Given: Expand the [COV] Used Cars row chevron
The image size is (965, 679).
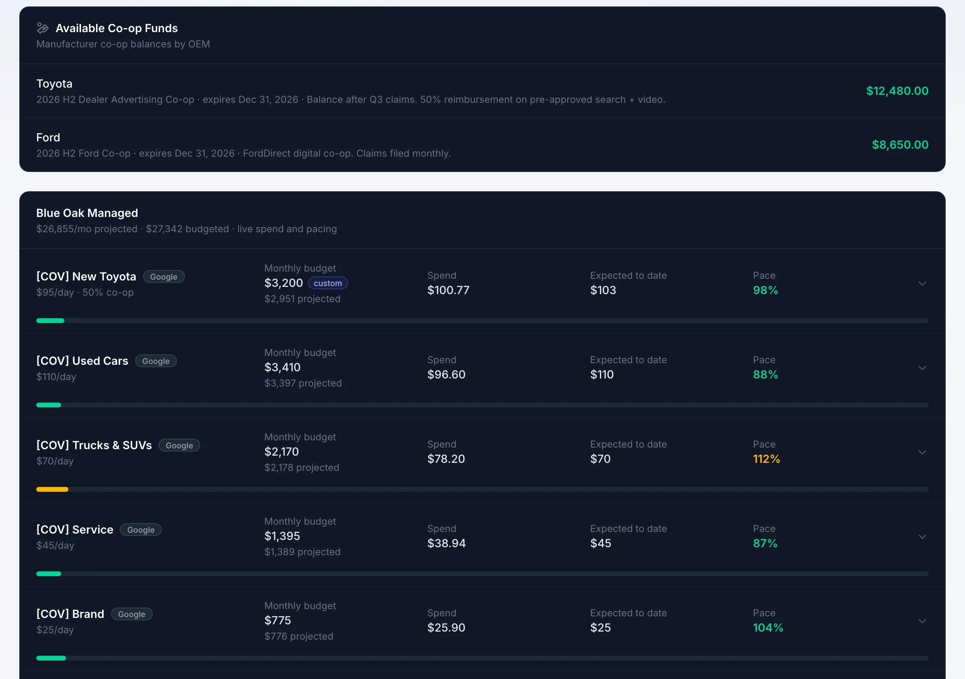Looking at the screenshot, I should (922, 368).
